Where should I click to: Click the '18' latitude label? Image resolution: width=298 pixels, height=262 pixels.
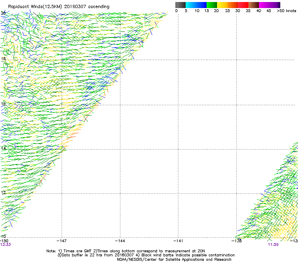point(3,58)
